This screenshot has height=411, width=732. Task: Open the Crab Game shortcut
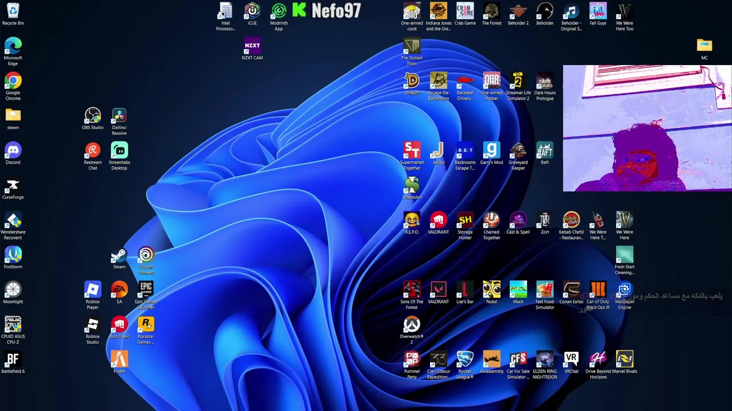[465, 14]
